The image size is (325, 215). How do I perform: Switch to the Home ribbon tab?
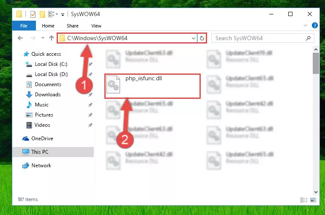click(48, 26)
